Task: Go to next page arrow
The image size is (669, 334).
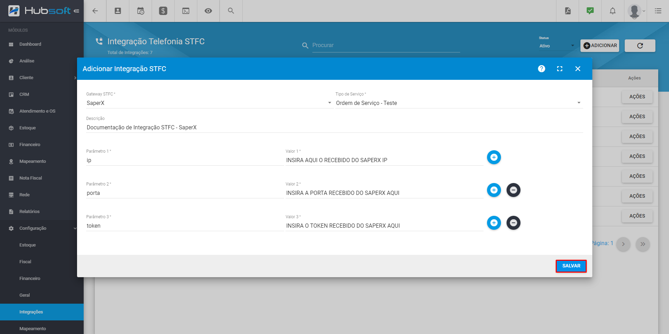Action: (x=623, y=244)
